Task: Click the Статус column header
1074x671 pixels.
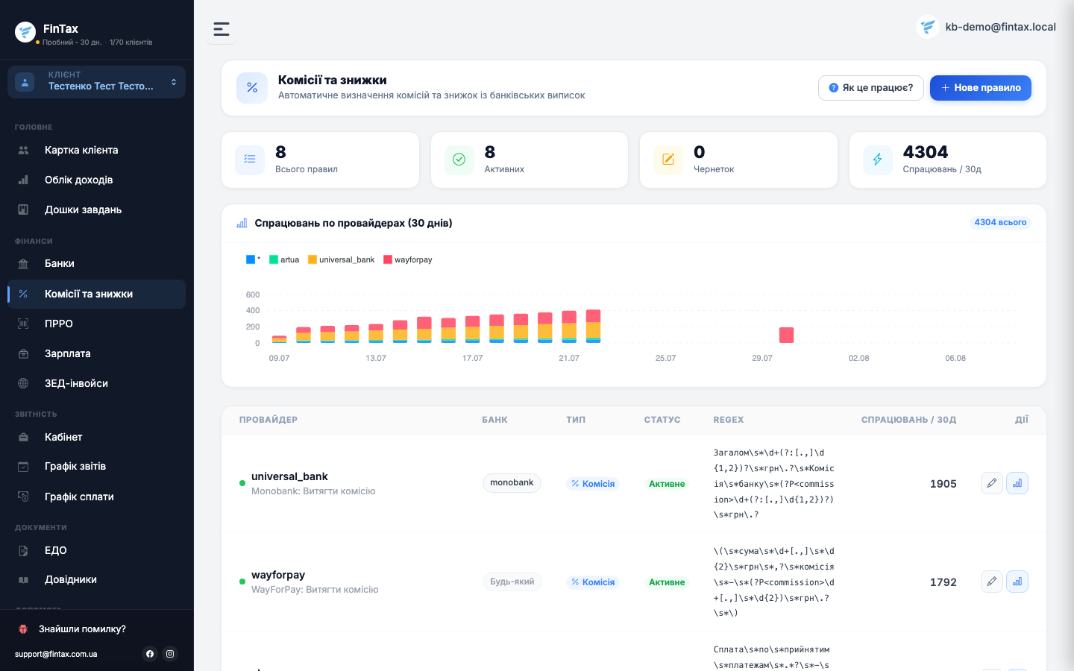Action: [662, 420]
